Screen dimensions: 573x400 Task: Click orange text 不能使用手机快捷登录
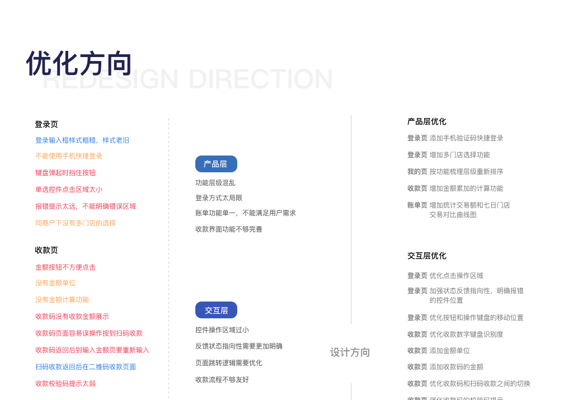tap(69, 156)
